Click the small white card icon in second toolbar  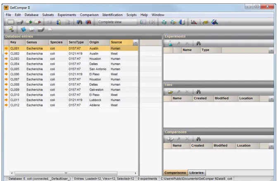(50, 29)
